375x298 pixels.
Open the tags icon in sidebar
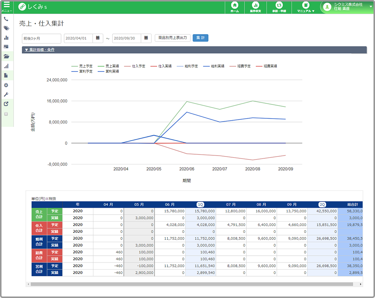6,28
